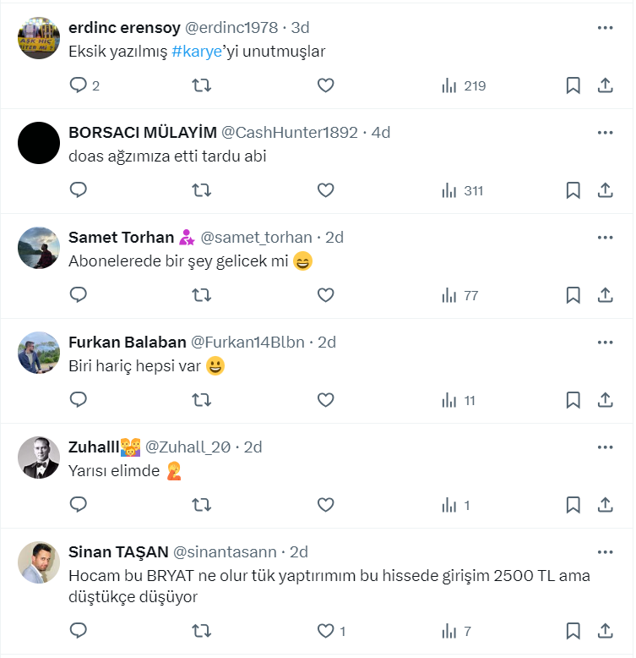Screen dimensions: 636x658
Task: View analytics on Sinan TAŞAN's tweet
Action: click(x=455, y=631)
